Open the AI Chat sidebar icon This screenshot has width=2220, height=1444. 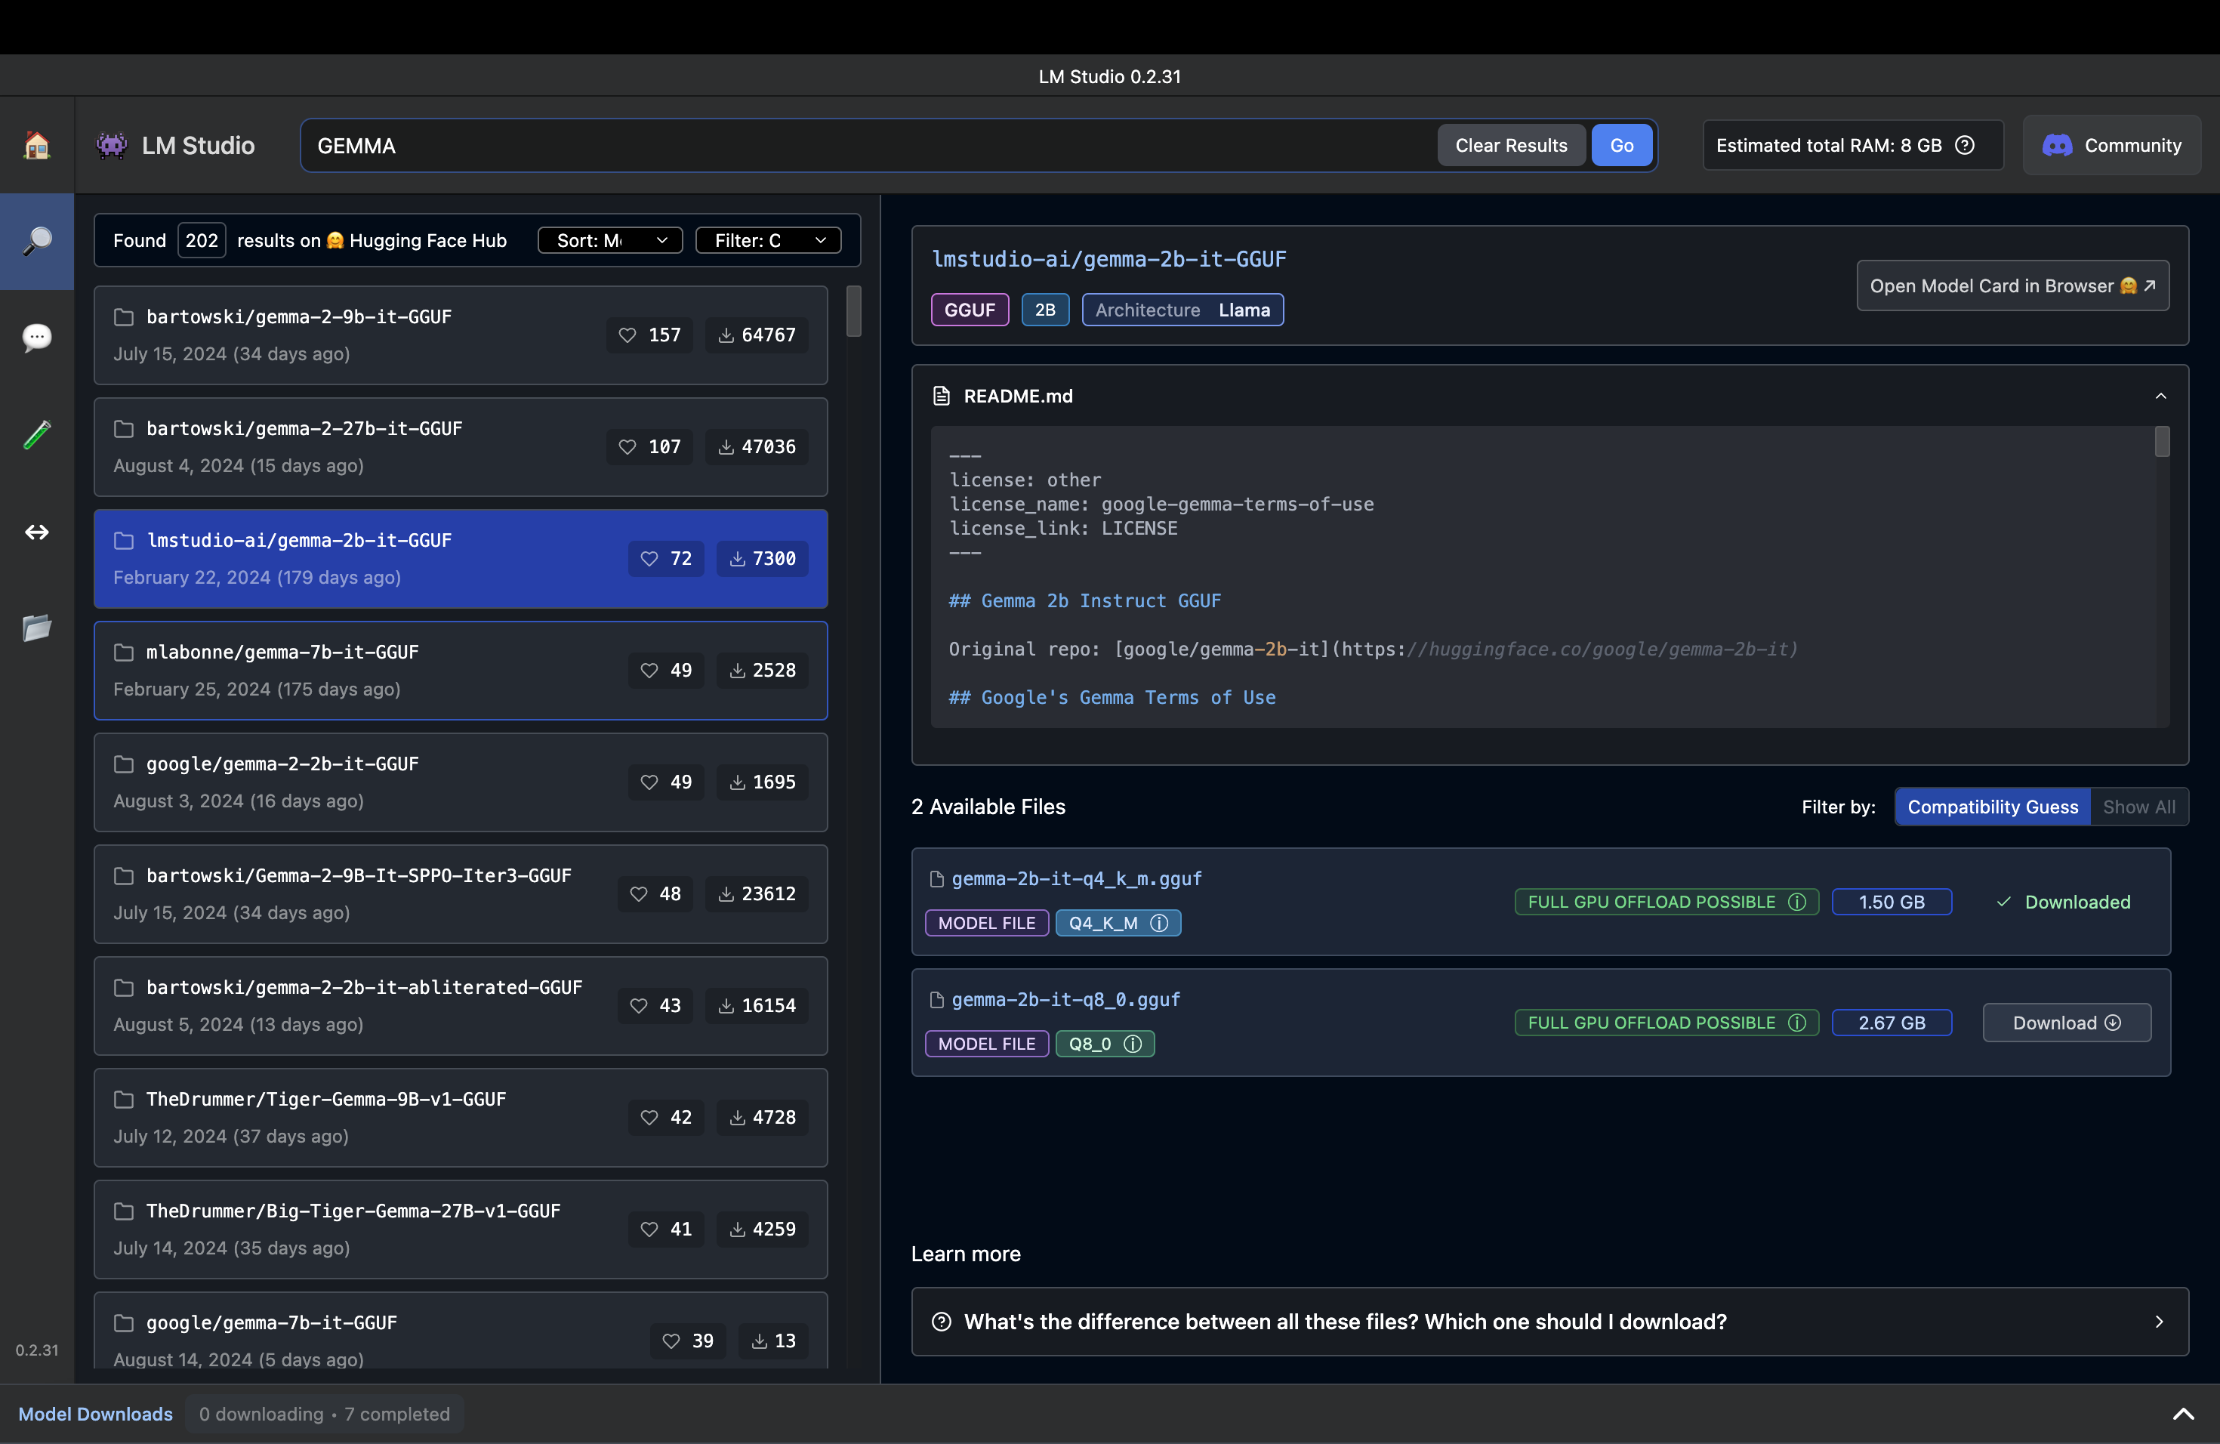(x=36, y=337)
